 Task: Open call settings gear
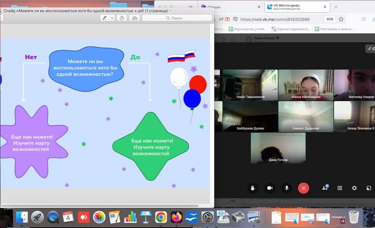(x=354, y=188)
